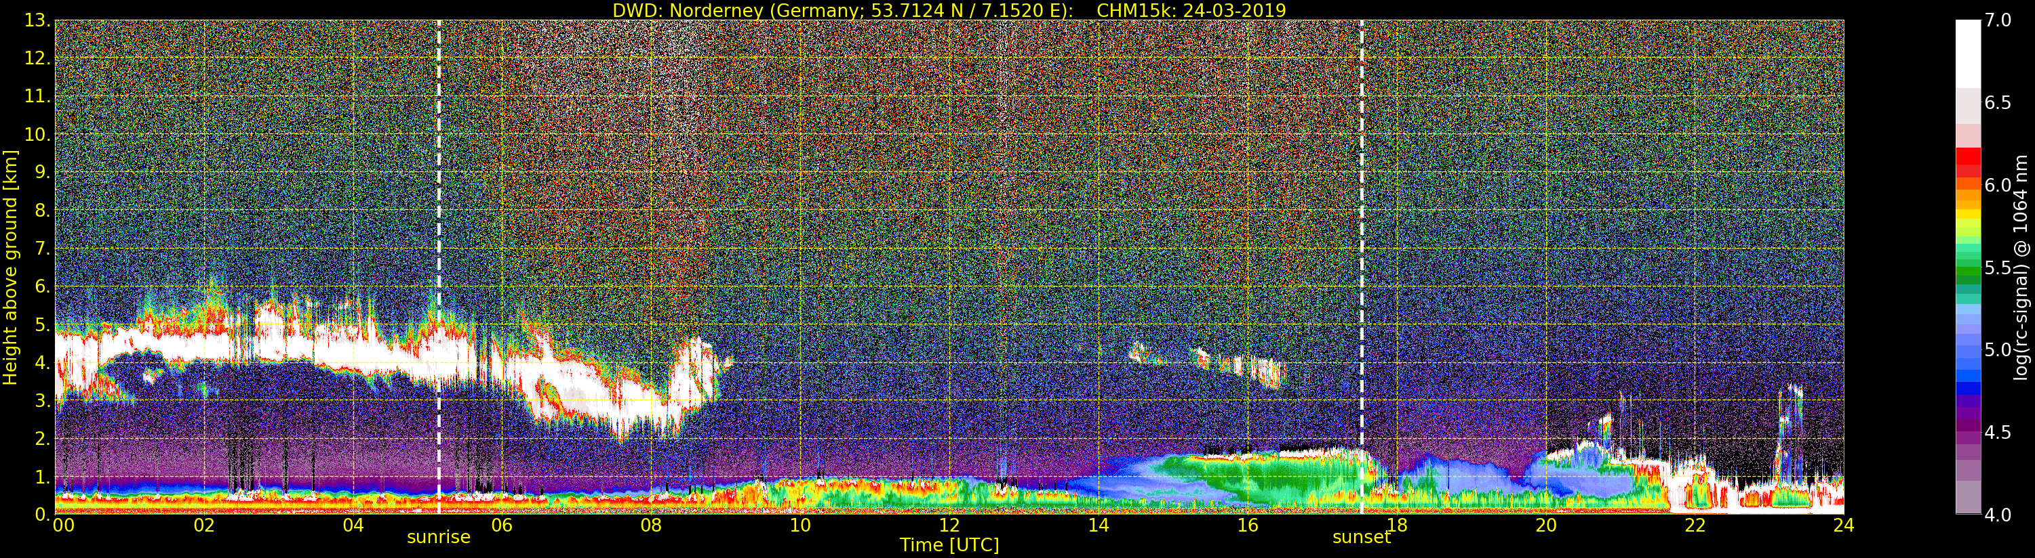
Task: Click the 'Time [UTC]' axis label
Action: click(x=949, y=545)
